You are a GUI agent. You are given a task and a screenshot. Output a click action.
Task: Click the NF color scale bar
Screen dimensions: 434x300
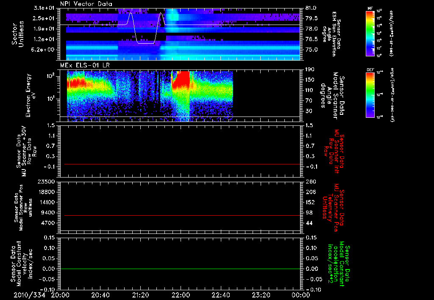click(370, 33)
